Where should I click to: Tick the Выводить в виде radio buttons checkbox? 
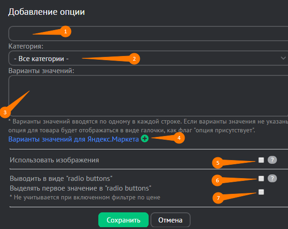[x=261, y=179]
